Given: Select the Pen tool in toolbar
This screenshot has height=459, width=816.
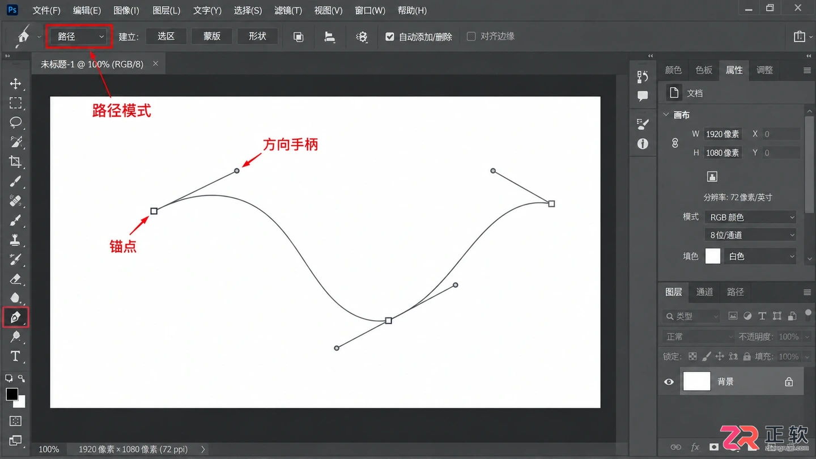Looking at the screenshot, I should click(15, 317).
